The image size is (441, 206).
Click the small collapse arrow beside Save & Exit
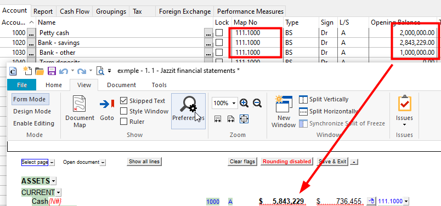354,162
